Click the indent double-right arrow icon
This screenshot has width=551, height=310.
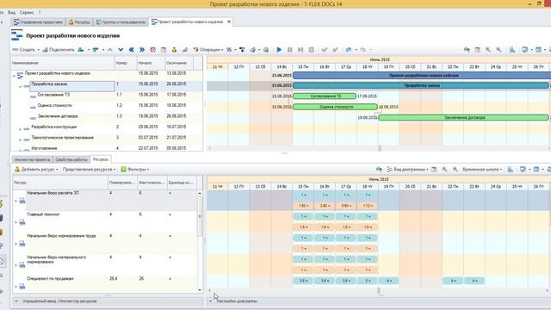142,50
